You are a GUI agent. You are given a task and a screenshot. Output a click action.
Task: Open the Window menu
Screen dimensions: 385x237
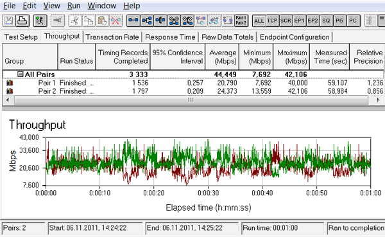(102, 6)
